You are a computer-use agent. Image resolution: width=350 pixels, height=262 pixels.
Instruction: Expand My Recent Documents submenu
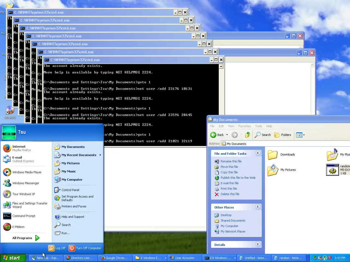pos(78,155)
